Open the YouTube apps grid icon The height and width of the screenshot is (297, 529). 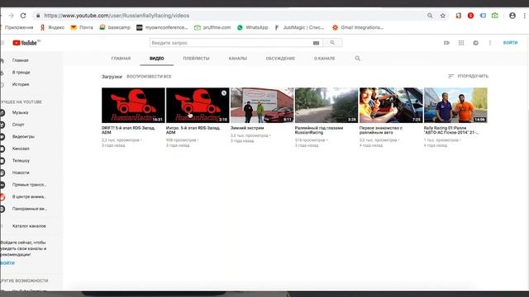461,43
